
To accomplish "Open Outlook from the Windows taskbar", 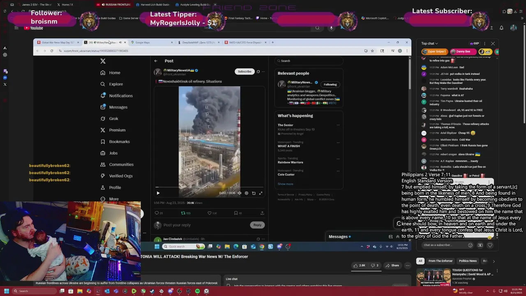I will pos(107,291).
